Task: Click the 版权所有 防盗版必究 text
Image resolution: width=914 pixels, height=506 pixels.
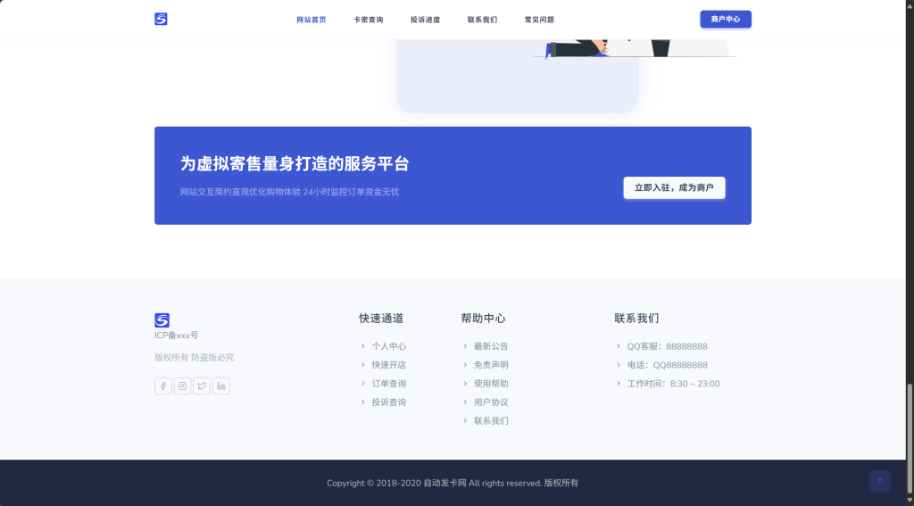Action: pyautogui.click(x=195, y=357)
